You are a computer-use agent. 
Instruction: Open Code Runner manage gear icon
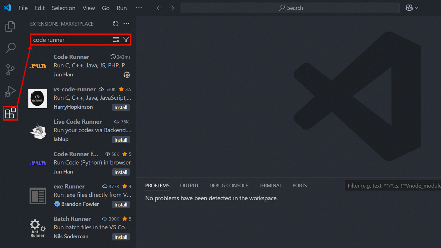pyautogui.click(x=127, y=75)
